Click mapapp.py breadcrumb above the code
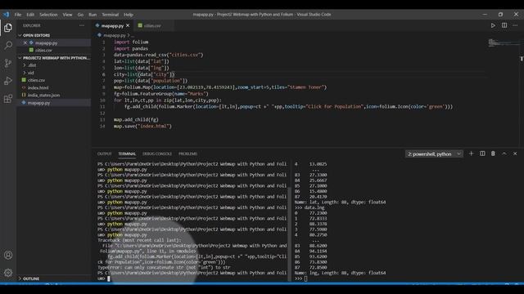The image size is (524, 294). click(114, 35)
